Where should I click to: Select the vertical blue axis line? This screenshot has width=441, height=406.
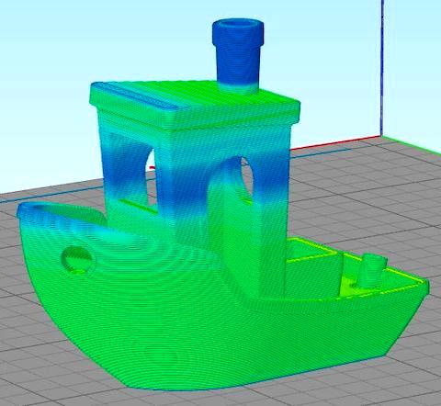[382, 67]
